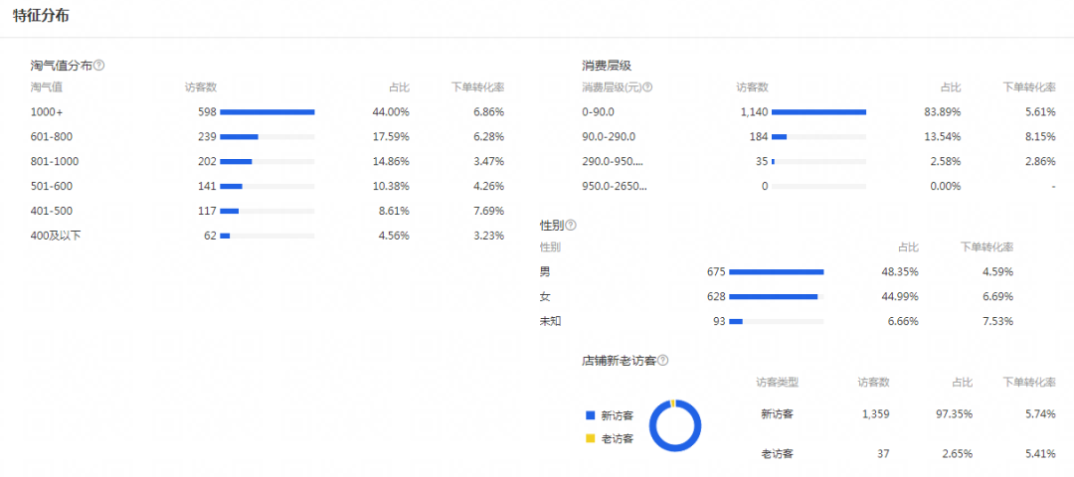Select the 未知 gender row label
Screen dimensions: 1074x477
[x=551, y=321]
